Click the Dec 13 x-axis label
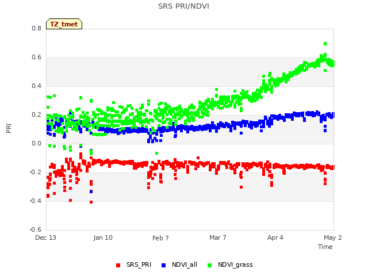 [46, 237]
